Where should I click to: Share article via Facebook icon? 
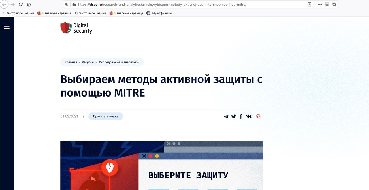coord(241,116)
